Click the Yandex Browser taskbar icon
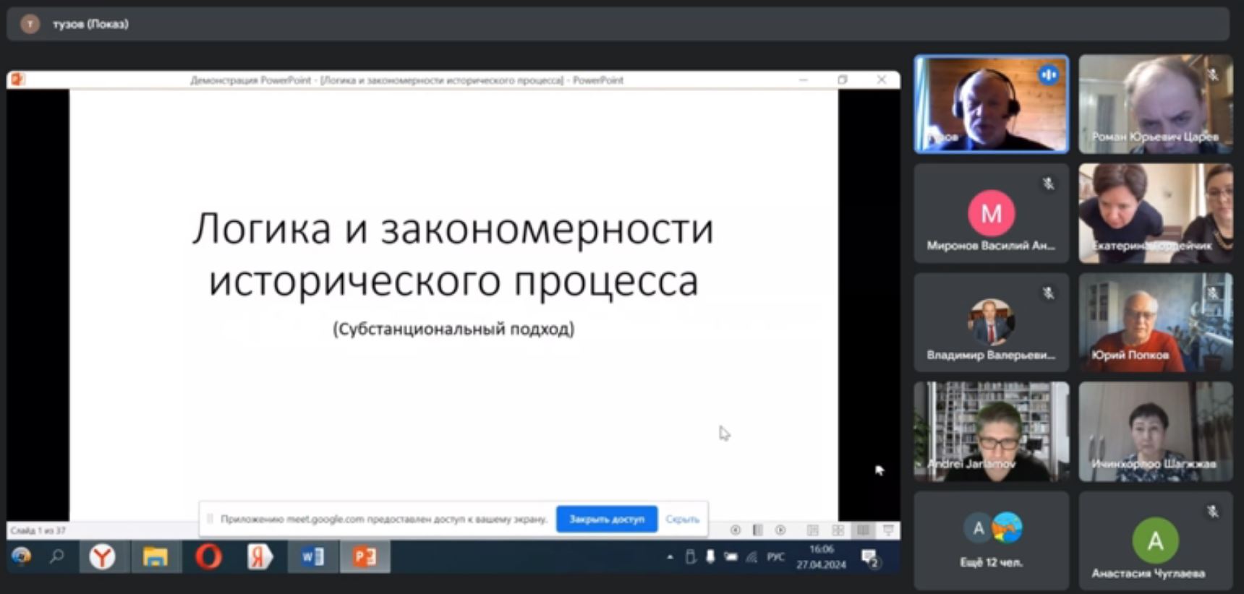The height and width of the screenshot is (594, 1244). pyautogui.click(x=102, y=556)
